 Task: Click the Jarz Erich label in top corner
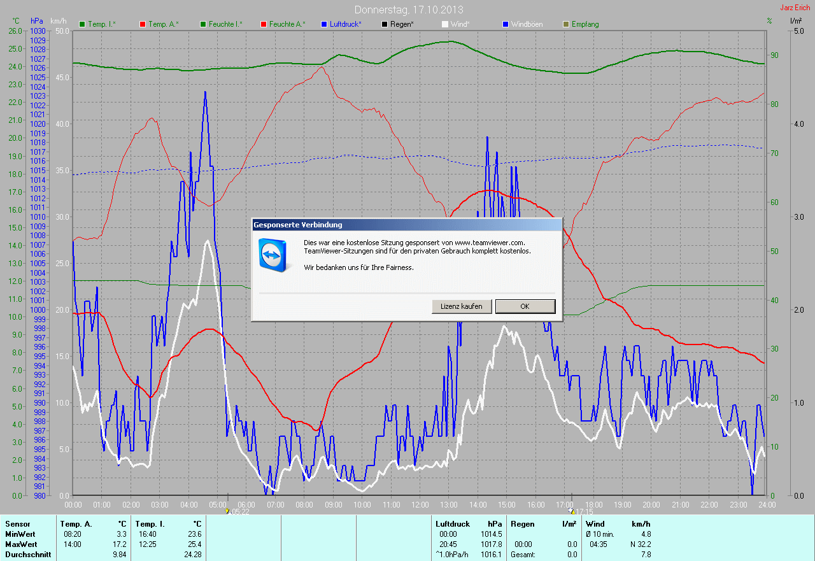point(795,8)
